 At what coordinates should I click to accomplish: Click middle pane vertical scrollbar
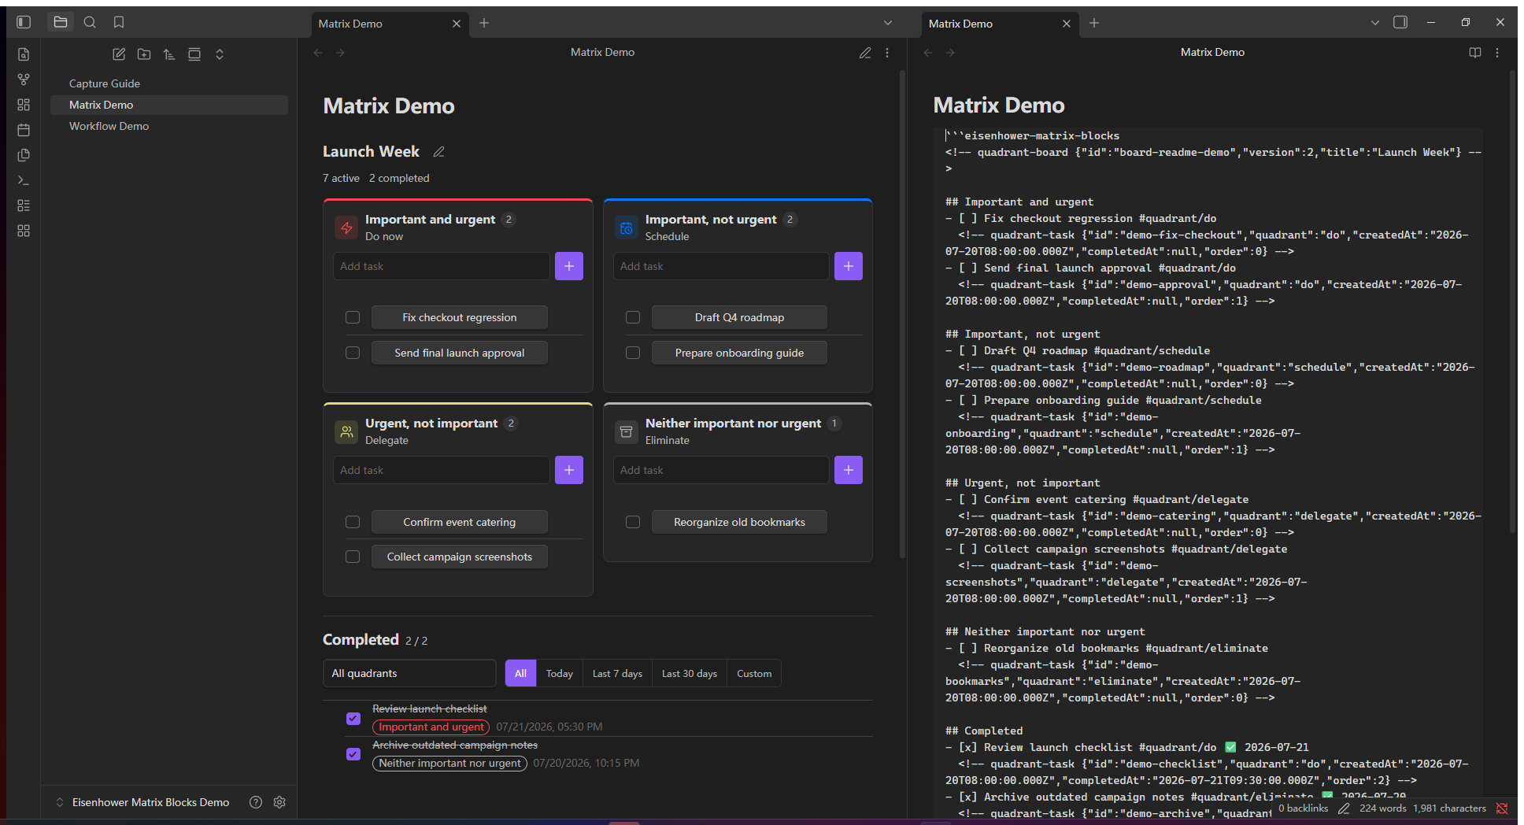pyautogui.click(x=902, y=315)
